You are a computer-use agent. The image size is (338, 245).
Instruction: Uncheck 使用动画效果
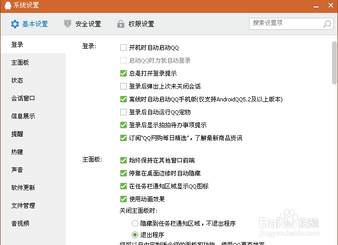(x=123, y=199)
